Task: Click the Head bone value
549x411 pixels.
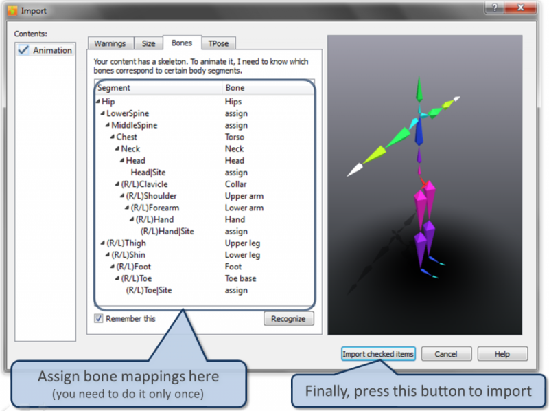Action: click(x=235, y=160)
